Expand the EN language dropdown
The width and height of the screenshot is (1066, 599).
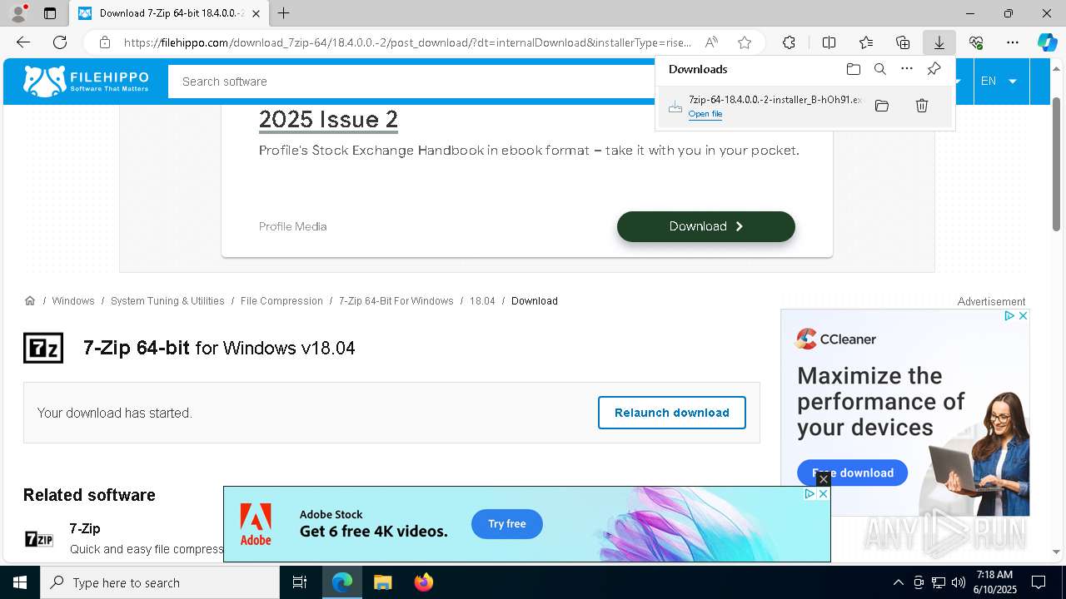tap(999, 81)
